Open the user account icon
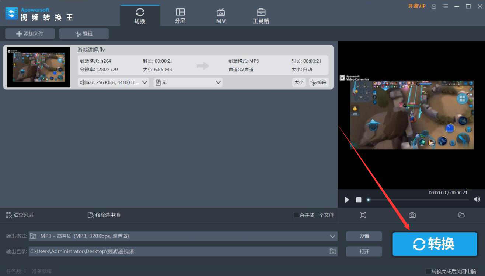 [434, 6]
